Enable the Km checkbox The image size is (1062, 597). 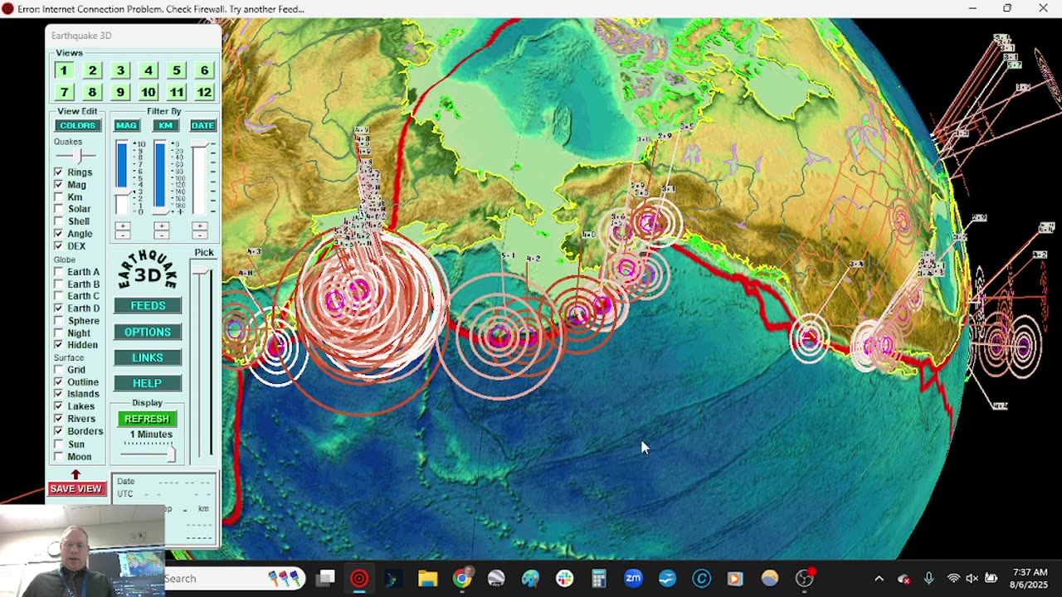[59, 197]
